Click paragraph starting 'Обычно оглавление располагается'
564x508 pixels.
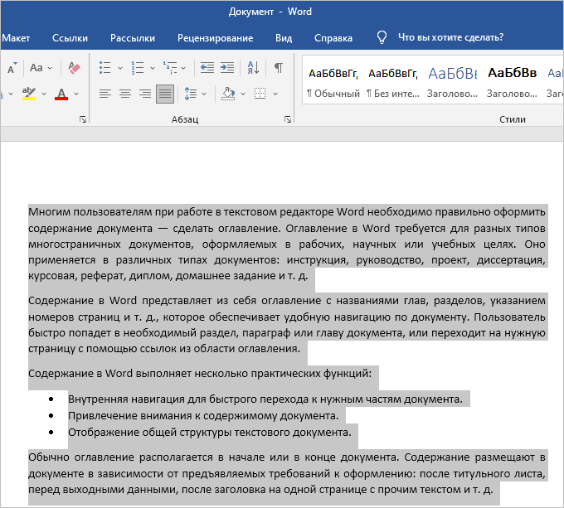point(287,473)
